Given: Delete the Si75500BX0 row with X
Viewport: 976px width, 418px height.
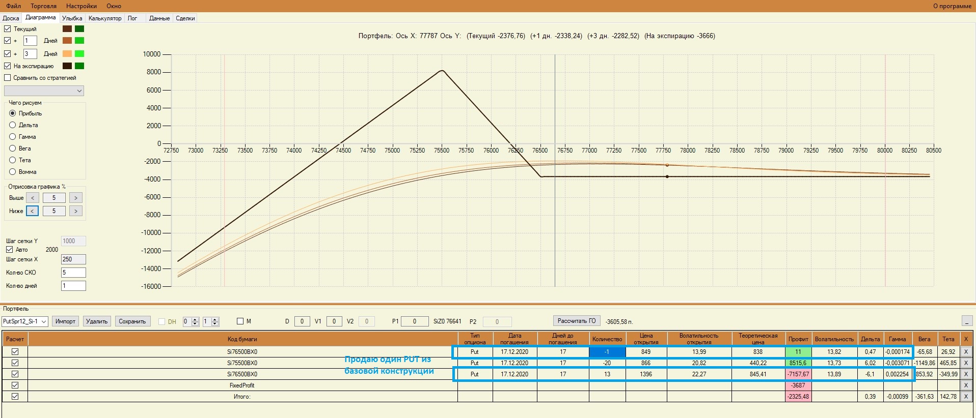Looking at the screenshot, I should click(966, 363).
